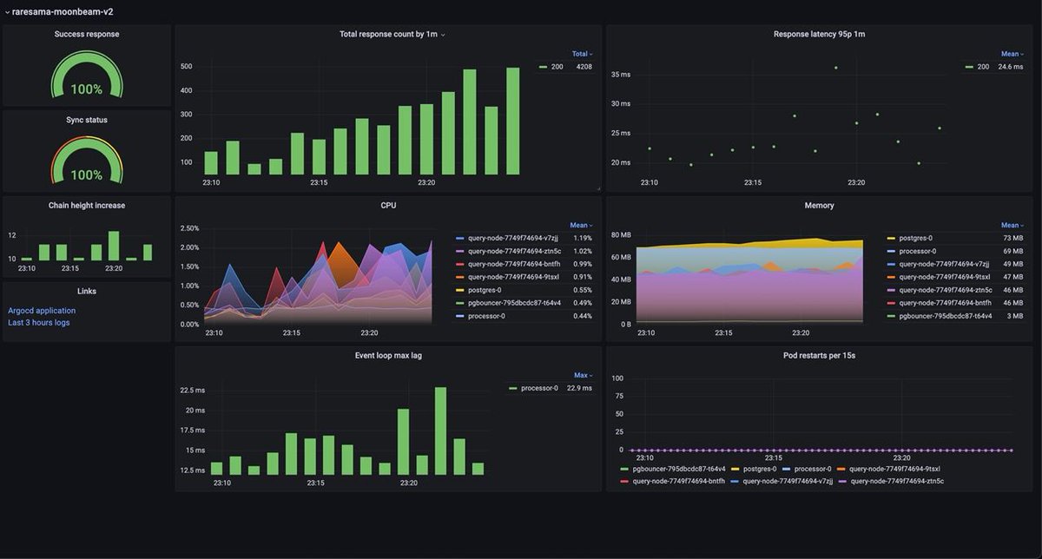Viewport: 1042px width, 559px height.
Task: Click the 22.9 ms max lag value
Action: 579,388
